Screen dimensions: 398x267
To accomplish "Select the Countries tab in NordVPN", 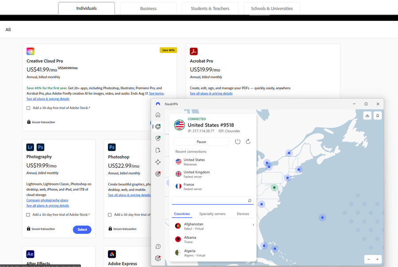I will (x=182, y=214).
